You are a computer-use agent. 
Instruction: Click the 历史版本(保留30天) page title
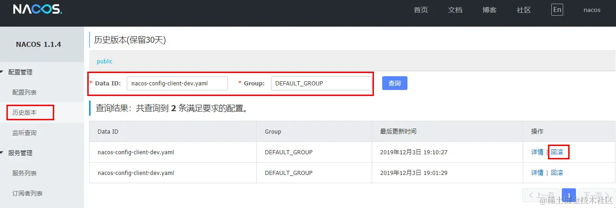coord(130,40)
